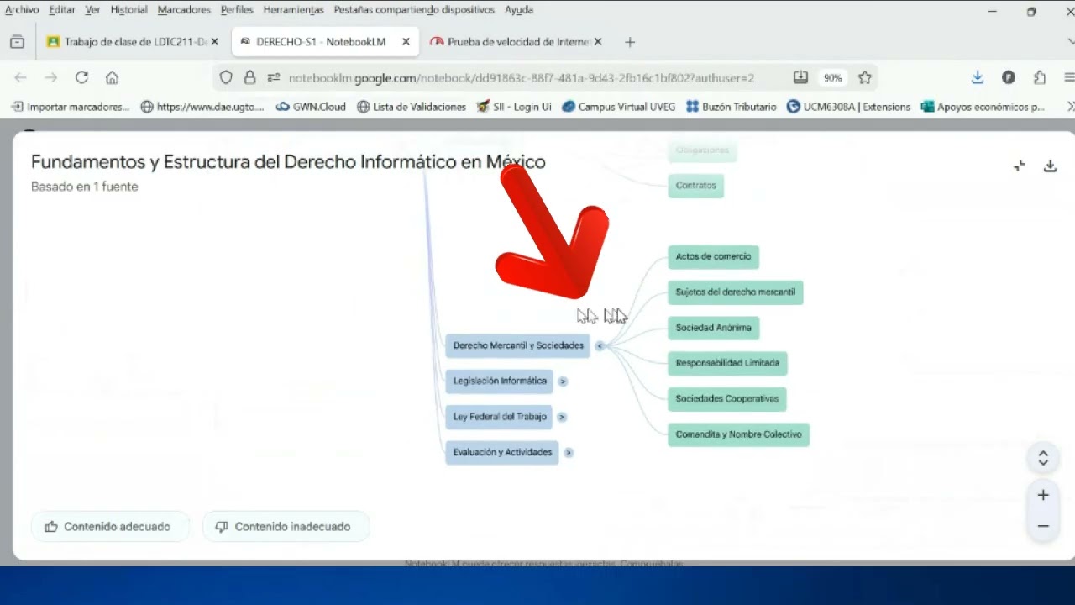Image resolution: width=1075 pixels, height=605 pixels.
Task: Select the Sociedades Cooperativas node
Action: [x=727, y=399]
